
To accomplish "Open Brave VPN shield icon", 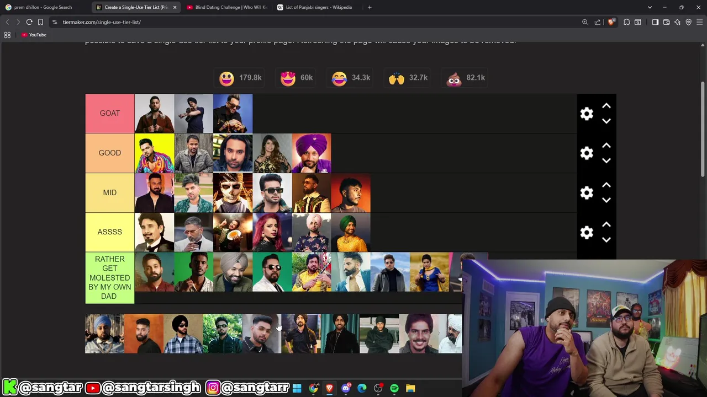I will 689,22.
